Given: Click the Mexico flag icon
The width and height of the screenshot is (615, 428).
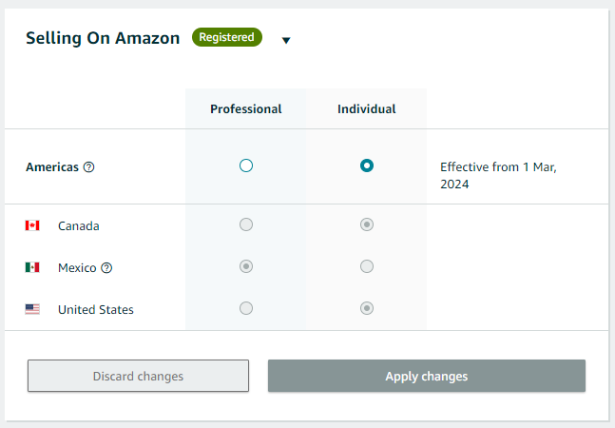Looking at the screenshot, I should point(32,267).
